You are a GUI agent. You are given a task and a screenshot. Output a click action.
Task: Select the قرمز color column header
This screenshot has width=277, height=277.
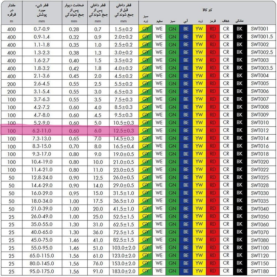pos(213,21)
